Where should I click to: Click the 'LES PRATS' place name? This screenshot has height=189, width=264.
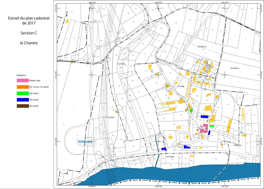point(121,64)
